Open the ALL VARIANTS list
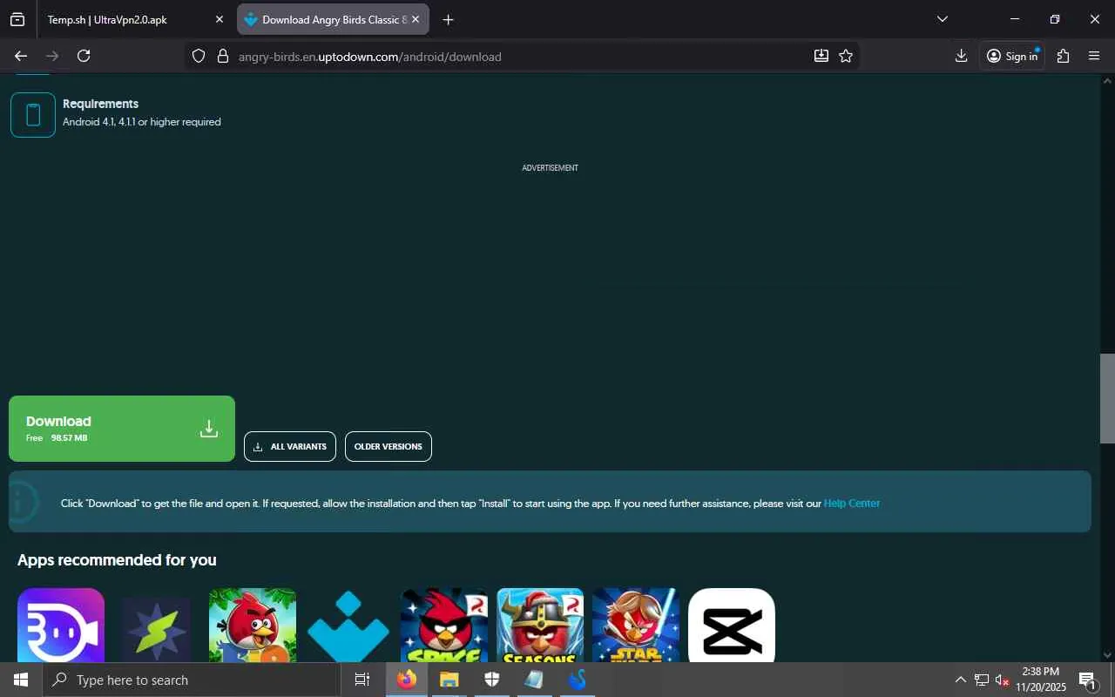This screenshot has width=1115, height=697. 290,447
